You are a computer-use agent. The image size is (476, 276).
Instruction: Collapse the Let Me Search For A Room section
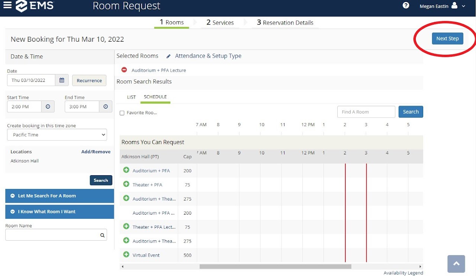point(59,196)
